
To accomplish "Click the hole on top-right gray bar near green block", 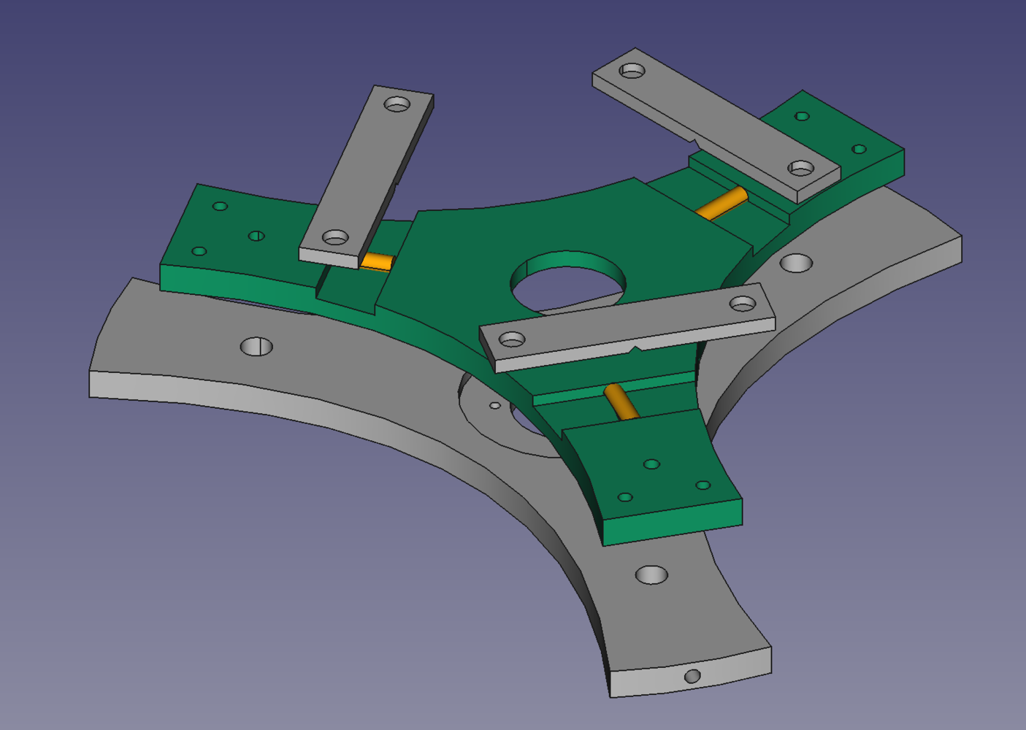I will tap(801, 169).
